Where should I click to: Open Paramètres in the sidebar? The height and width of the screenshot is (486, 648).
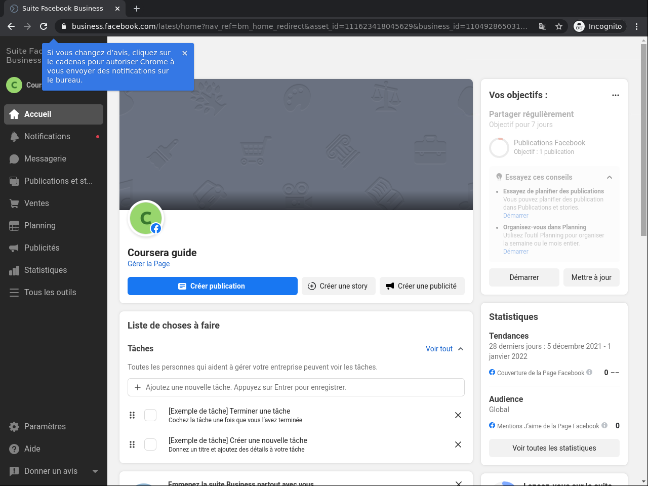click(54, 427)
